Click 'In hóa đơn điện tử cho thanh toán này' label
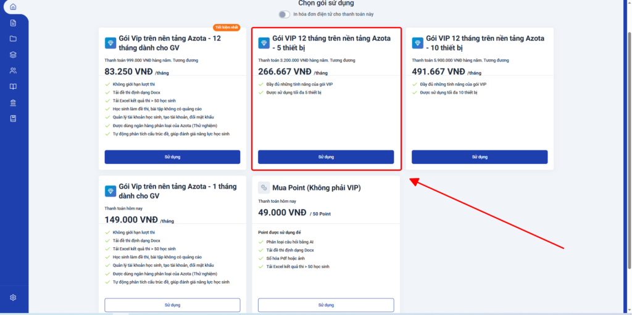Screen dimensions: 632x315 tap(333, 15)
